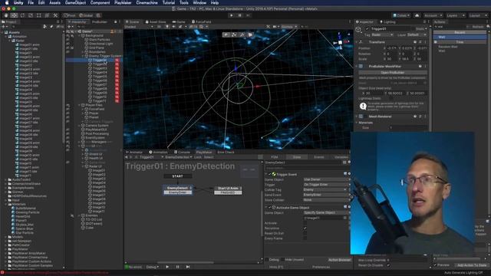Open the Collide Tag Enemy dropdown
The width and height of the screenshot is (491, 276).
click(325, 189)
